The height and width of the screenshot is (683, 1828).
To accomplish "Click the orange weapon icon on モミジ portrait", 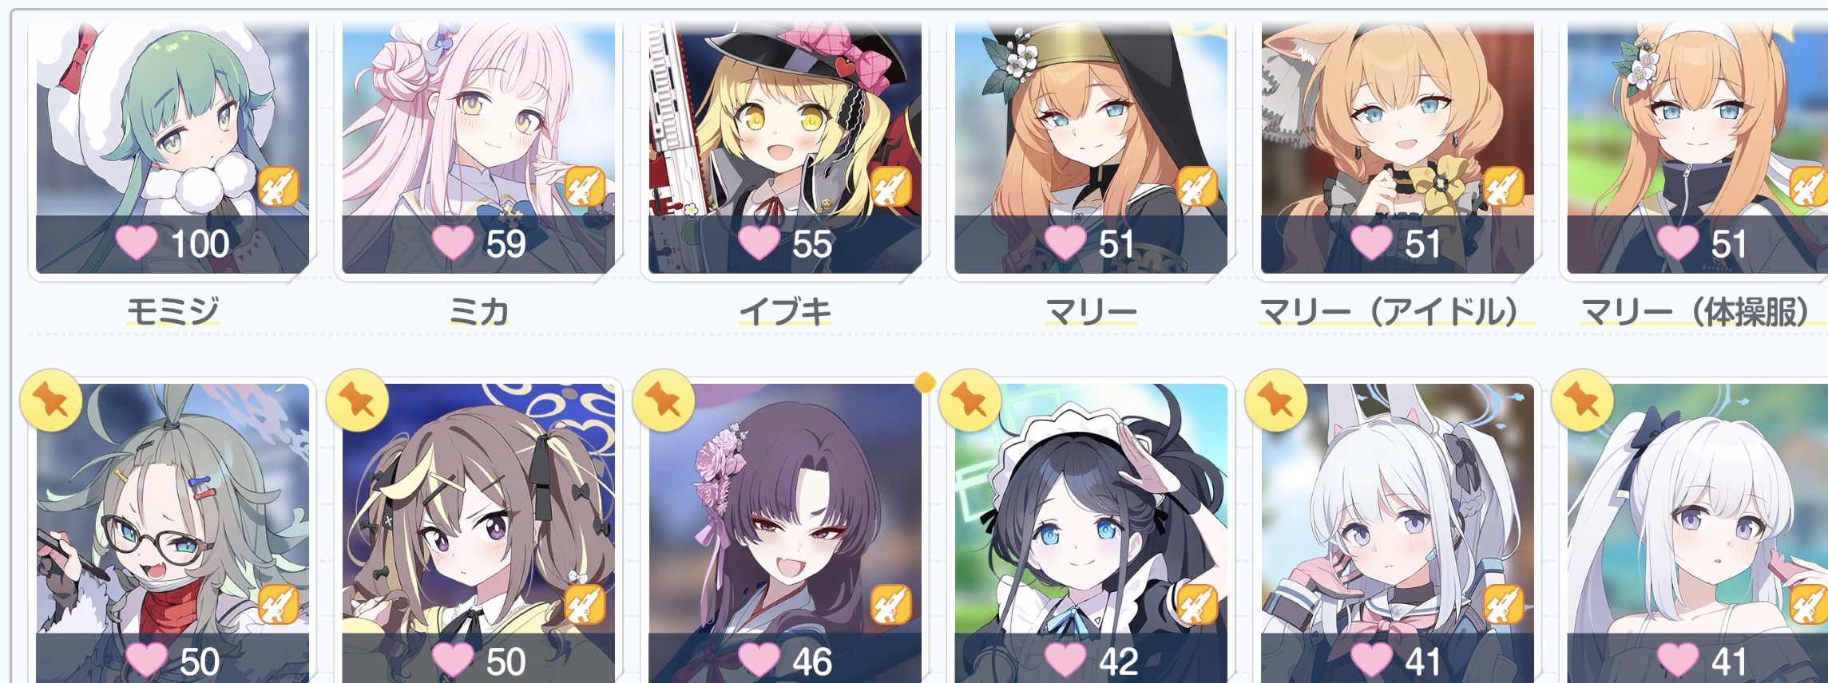I will coord(278,187).
